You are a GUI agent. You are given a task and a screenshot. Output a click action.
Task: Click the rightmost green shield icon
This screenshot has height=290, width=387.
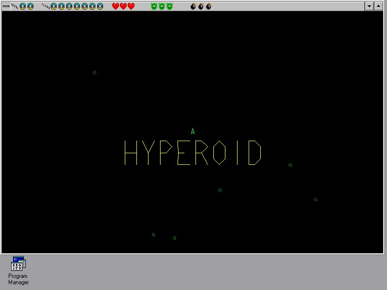(x=170, y=6)
